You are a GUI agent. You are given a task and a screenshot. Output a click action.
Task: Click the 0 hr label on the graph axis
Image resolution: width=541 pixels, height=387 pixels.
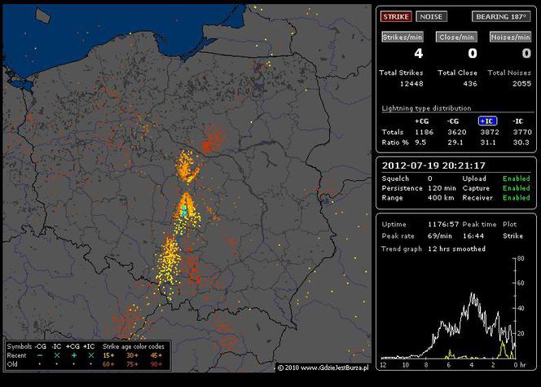[519, 364]
